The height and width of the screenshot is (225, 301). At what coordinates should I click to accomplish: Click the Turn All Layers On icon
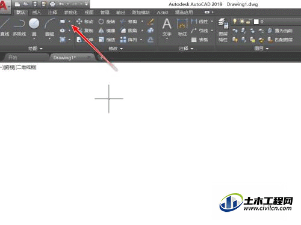[x=235, y=40]
